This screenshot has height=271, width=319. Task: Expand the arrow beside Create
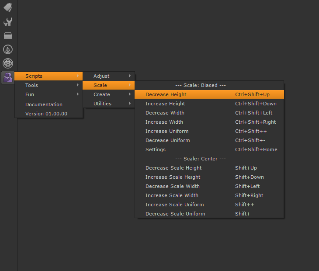(x=130, y=94)
